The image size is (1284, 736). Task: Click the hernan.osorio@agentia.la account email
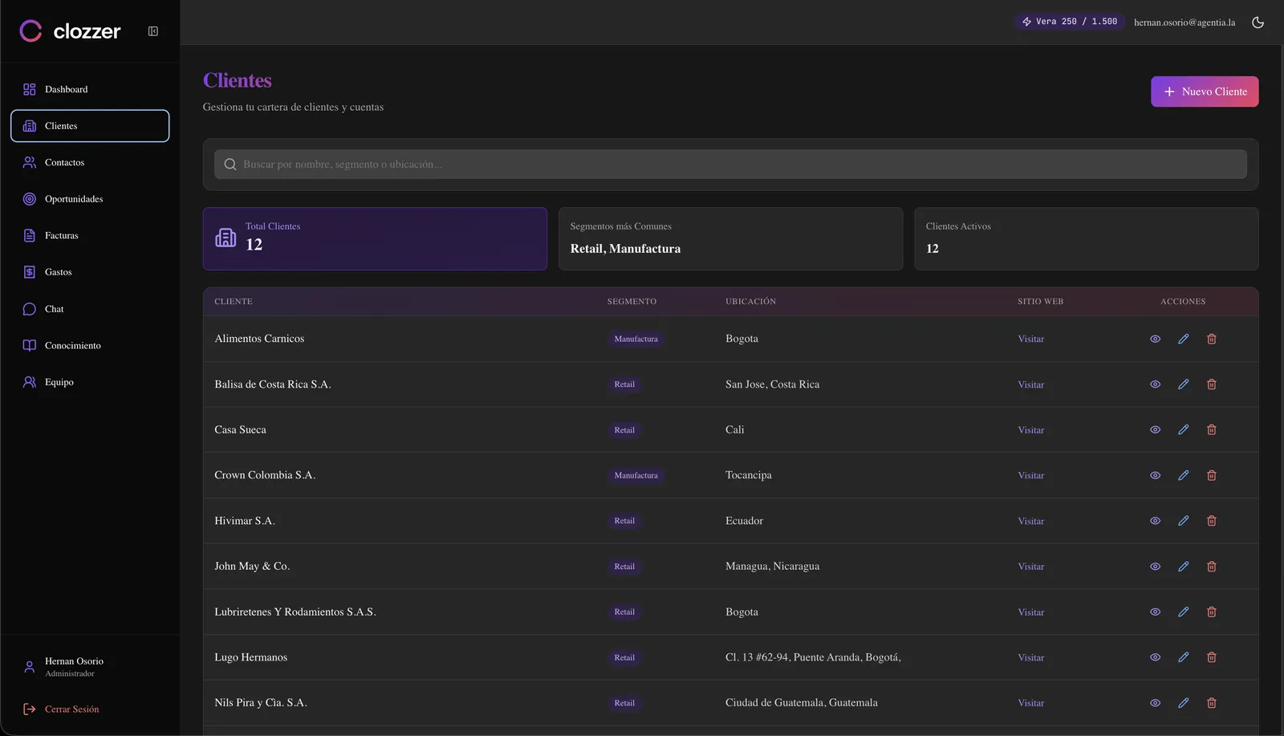pos(1184,22)
